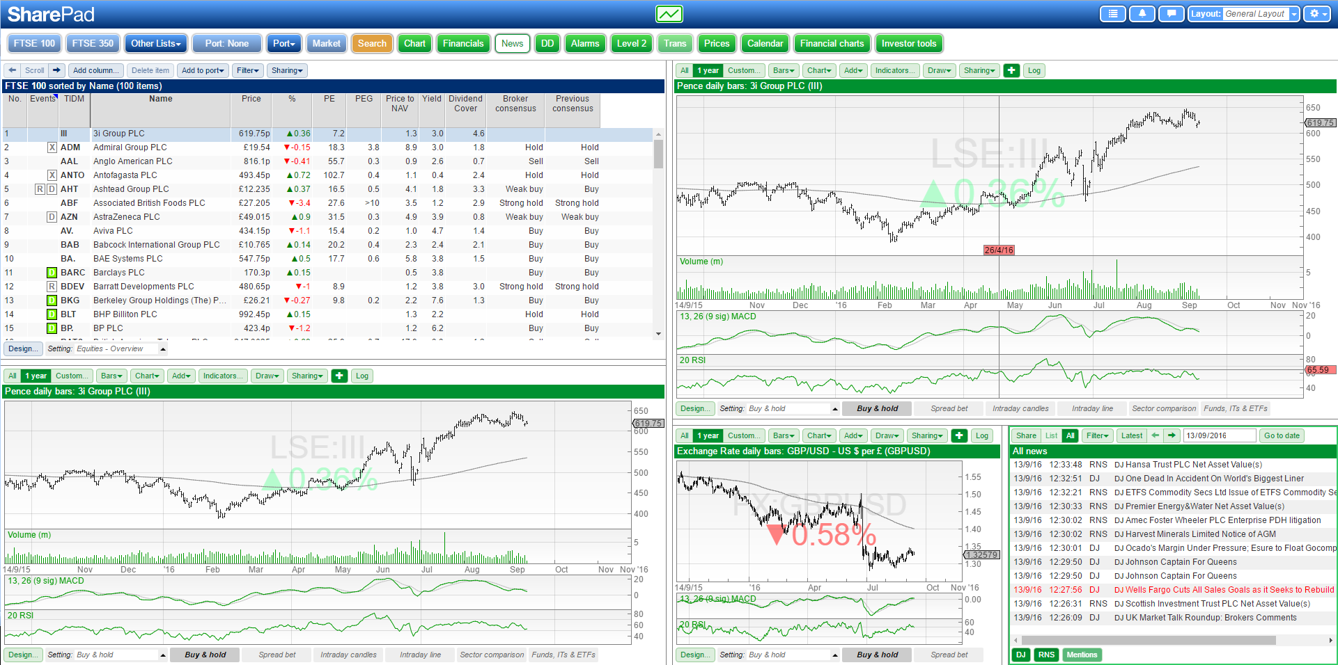The height and width of the screenshot is (665, 1338).
Task: Click green D event icon for Barclays
Action: coord(52,273)
